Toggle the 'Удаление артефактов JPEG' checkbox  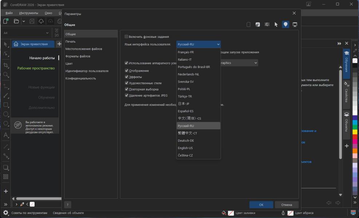(x=126, y=96)
